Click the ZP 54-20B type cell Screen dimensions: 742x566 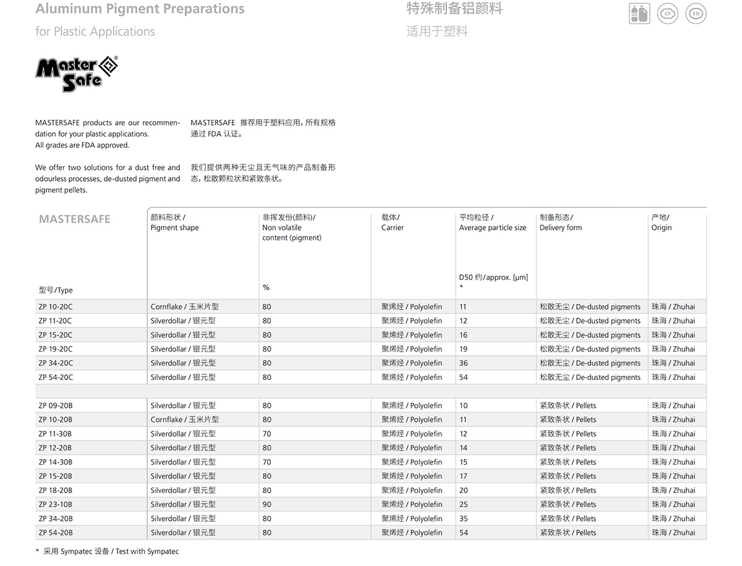56,533
